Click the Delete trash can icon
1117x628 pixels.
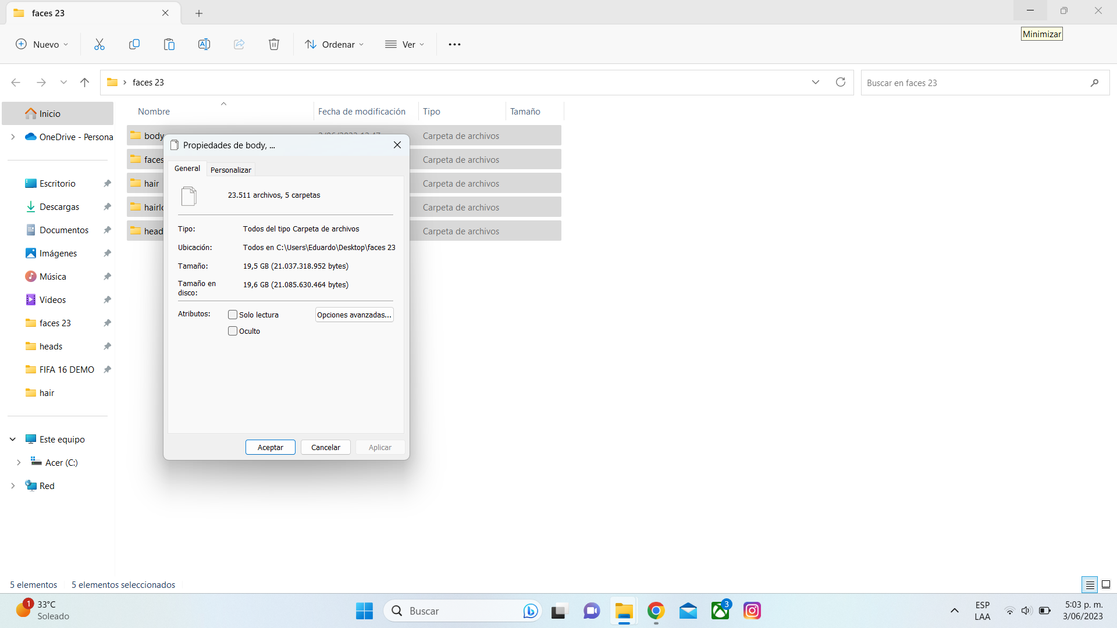pyautogui.click(x=274, y=44)
